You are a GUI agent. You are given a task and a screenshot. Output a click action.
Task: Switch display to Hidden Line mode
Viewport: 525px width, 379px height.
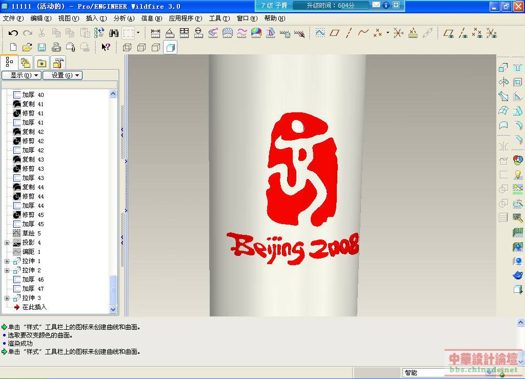pos(142,48)
